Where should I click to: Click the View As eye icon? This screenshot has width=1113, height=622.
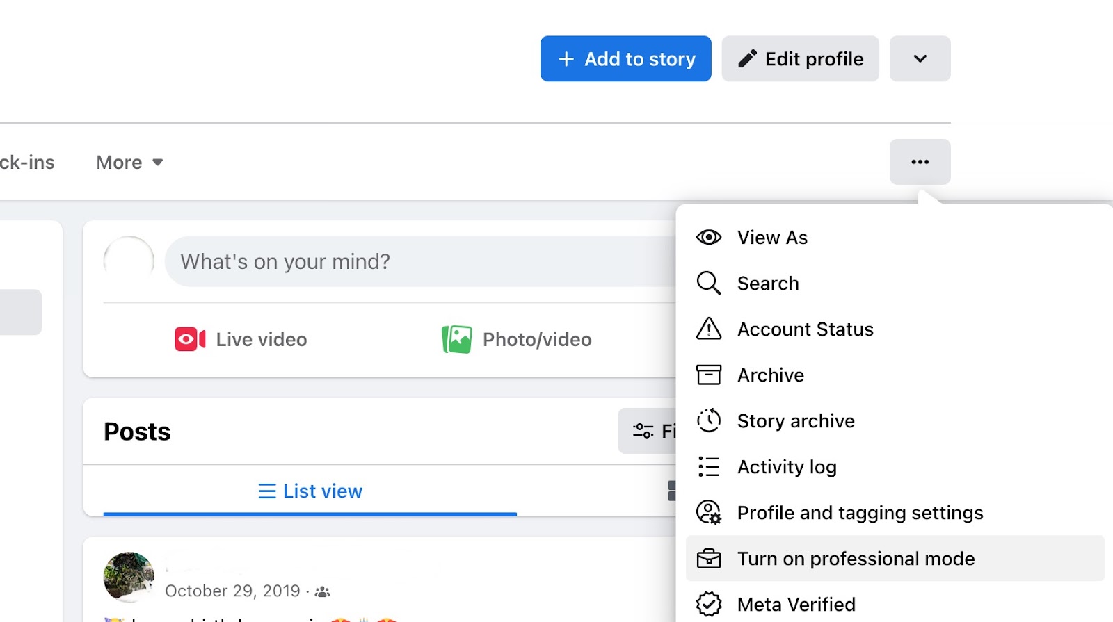point(709,238)
